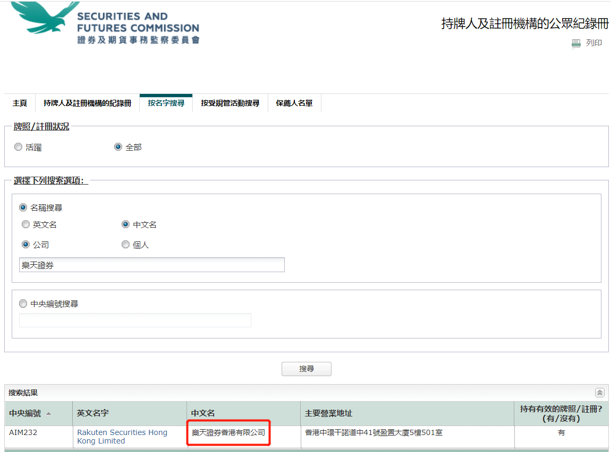Click the 主要營業地址 column header
Viewport: 611px width, 452px height.
(x=407, y=413)
